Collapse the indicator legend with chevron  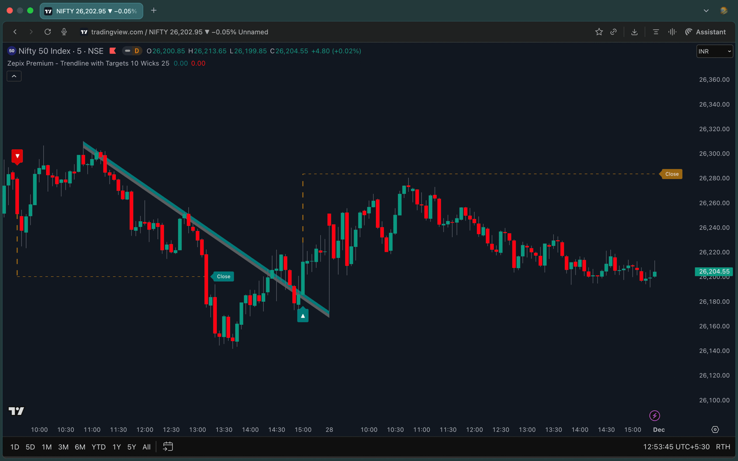click(14, 76)
